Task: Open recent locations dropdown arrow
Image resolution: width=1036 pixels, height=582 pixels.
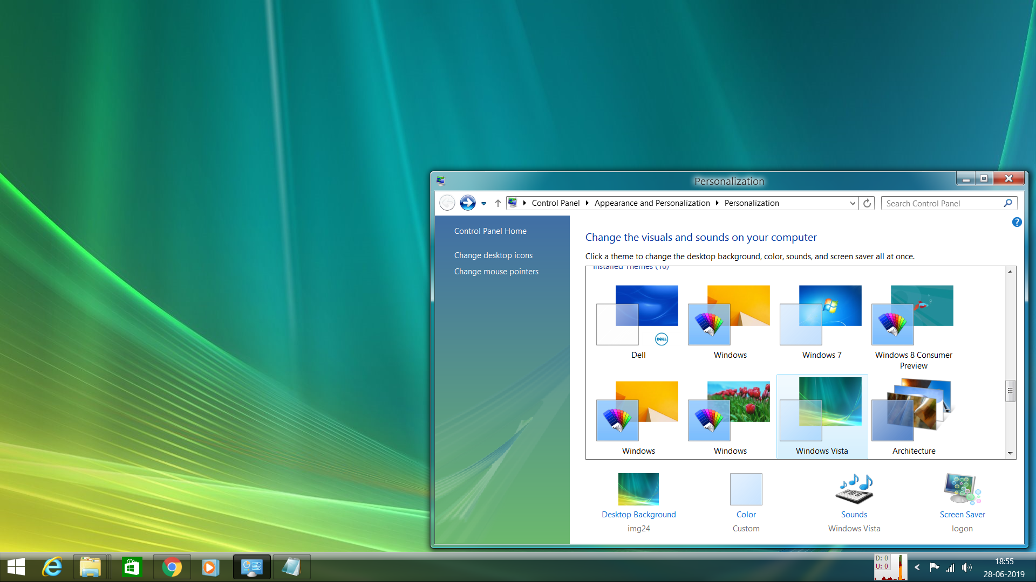Action: coord(483,204)
